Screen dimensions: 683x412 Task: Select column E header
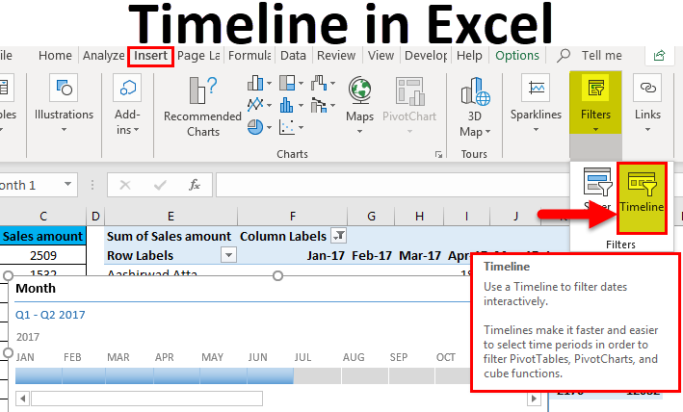point(171,217)
